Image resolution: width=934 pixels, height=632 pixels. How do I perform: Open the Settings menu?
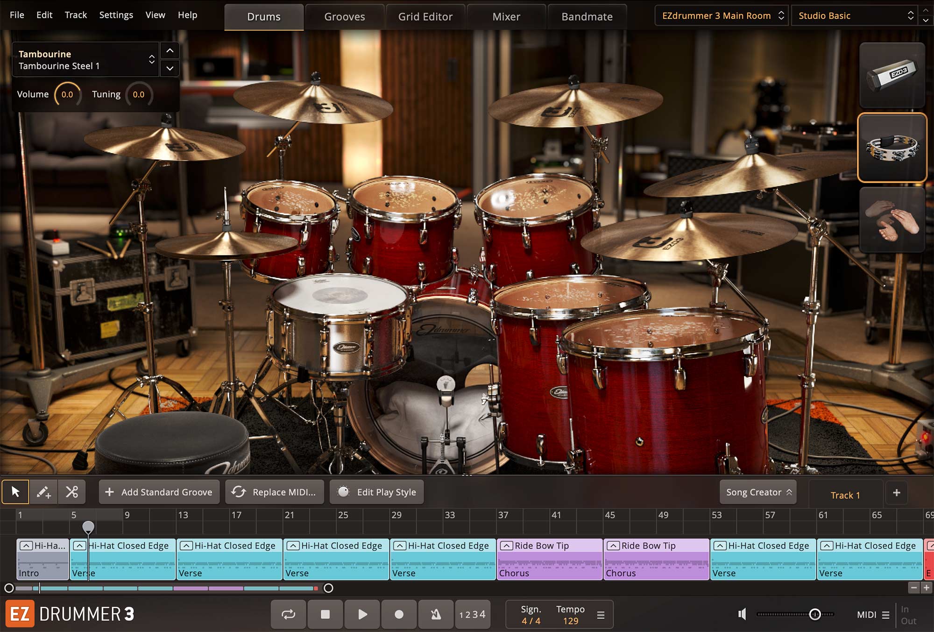pyautogui.click(x=116, y=15)
